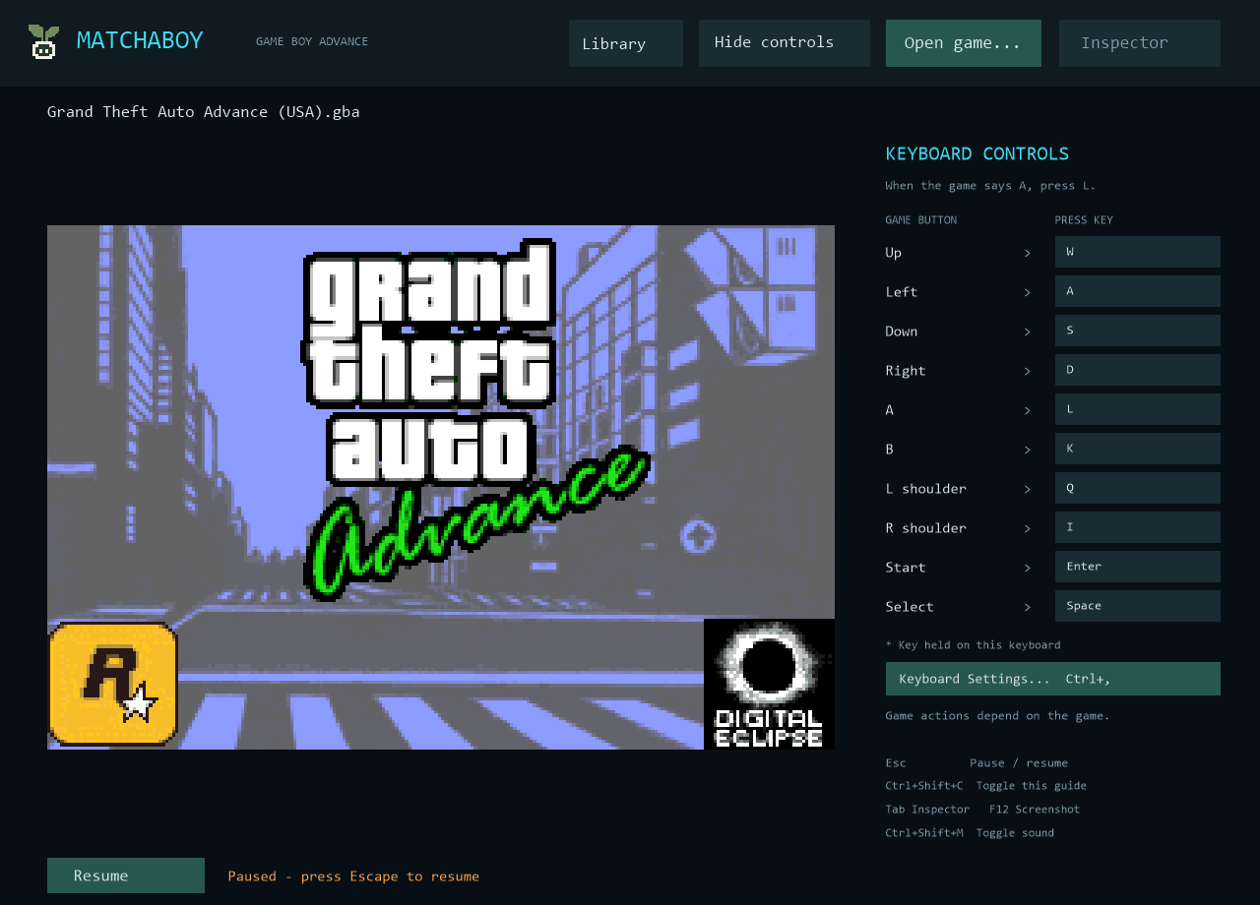Open the Inspector panel

[1140, 43]
